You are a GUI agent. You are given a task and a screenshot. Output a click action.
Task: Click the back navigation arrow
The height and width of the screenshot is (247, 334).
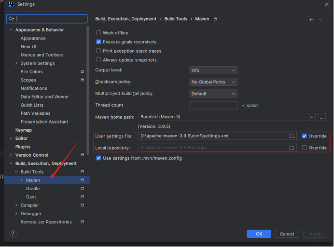point(311,20)
